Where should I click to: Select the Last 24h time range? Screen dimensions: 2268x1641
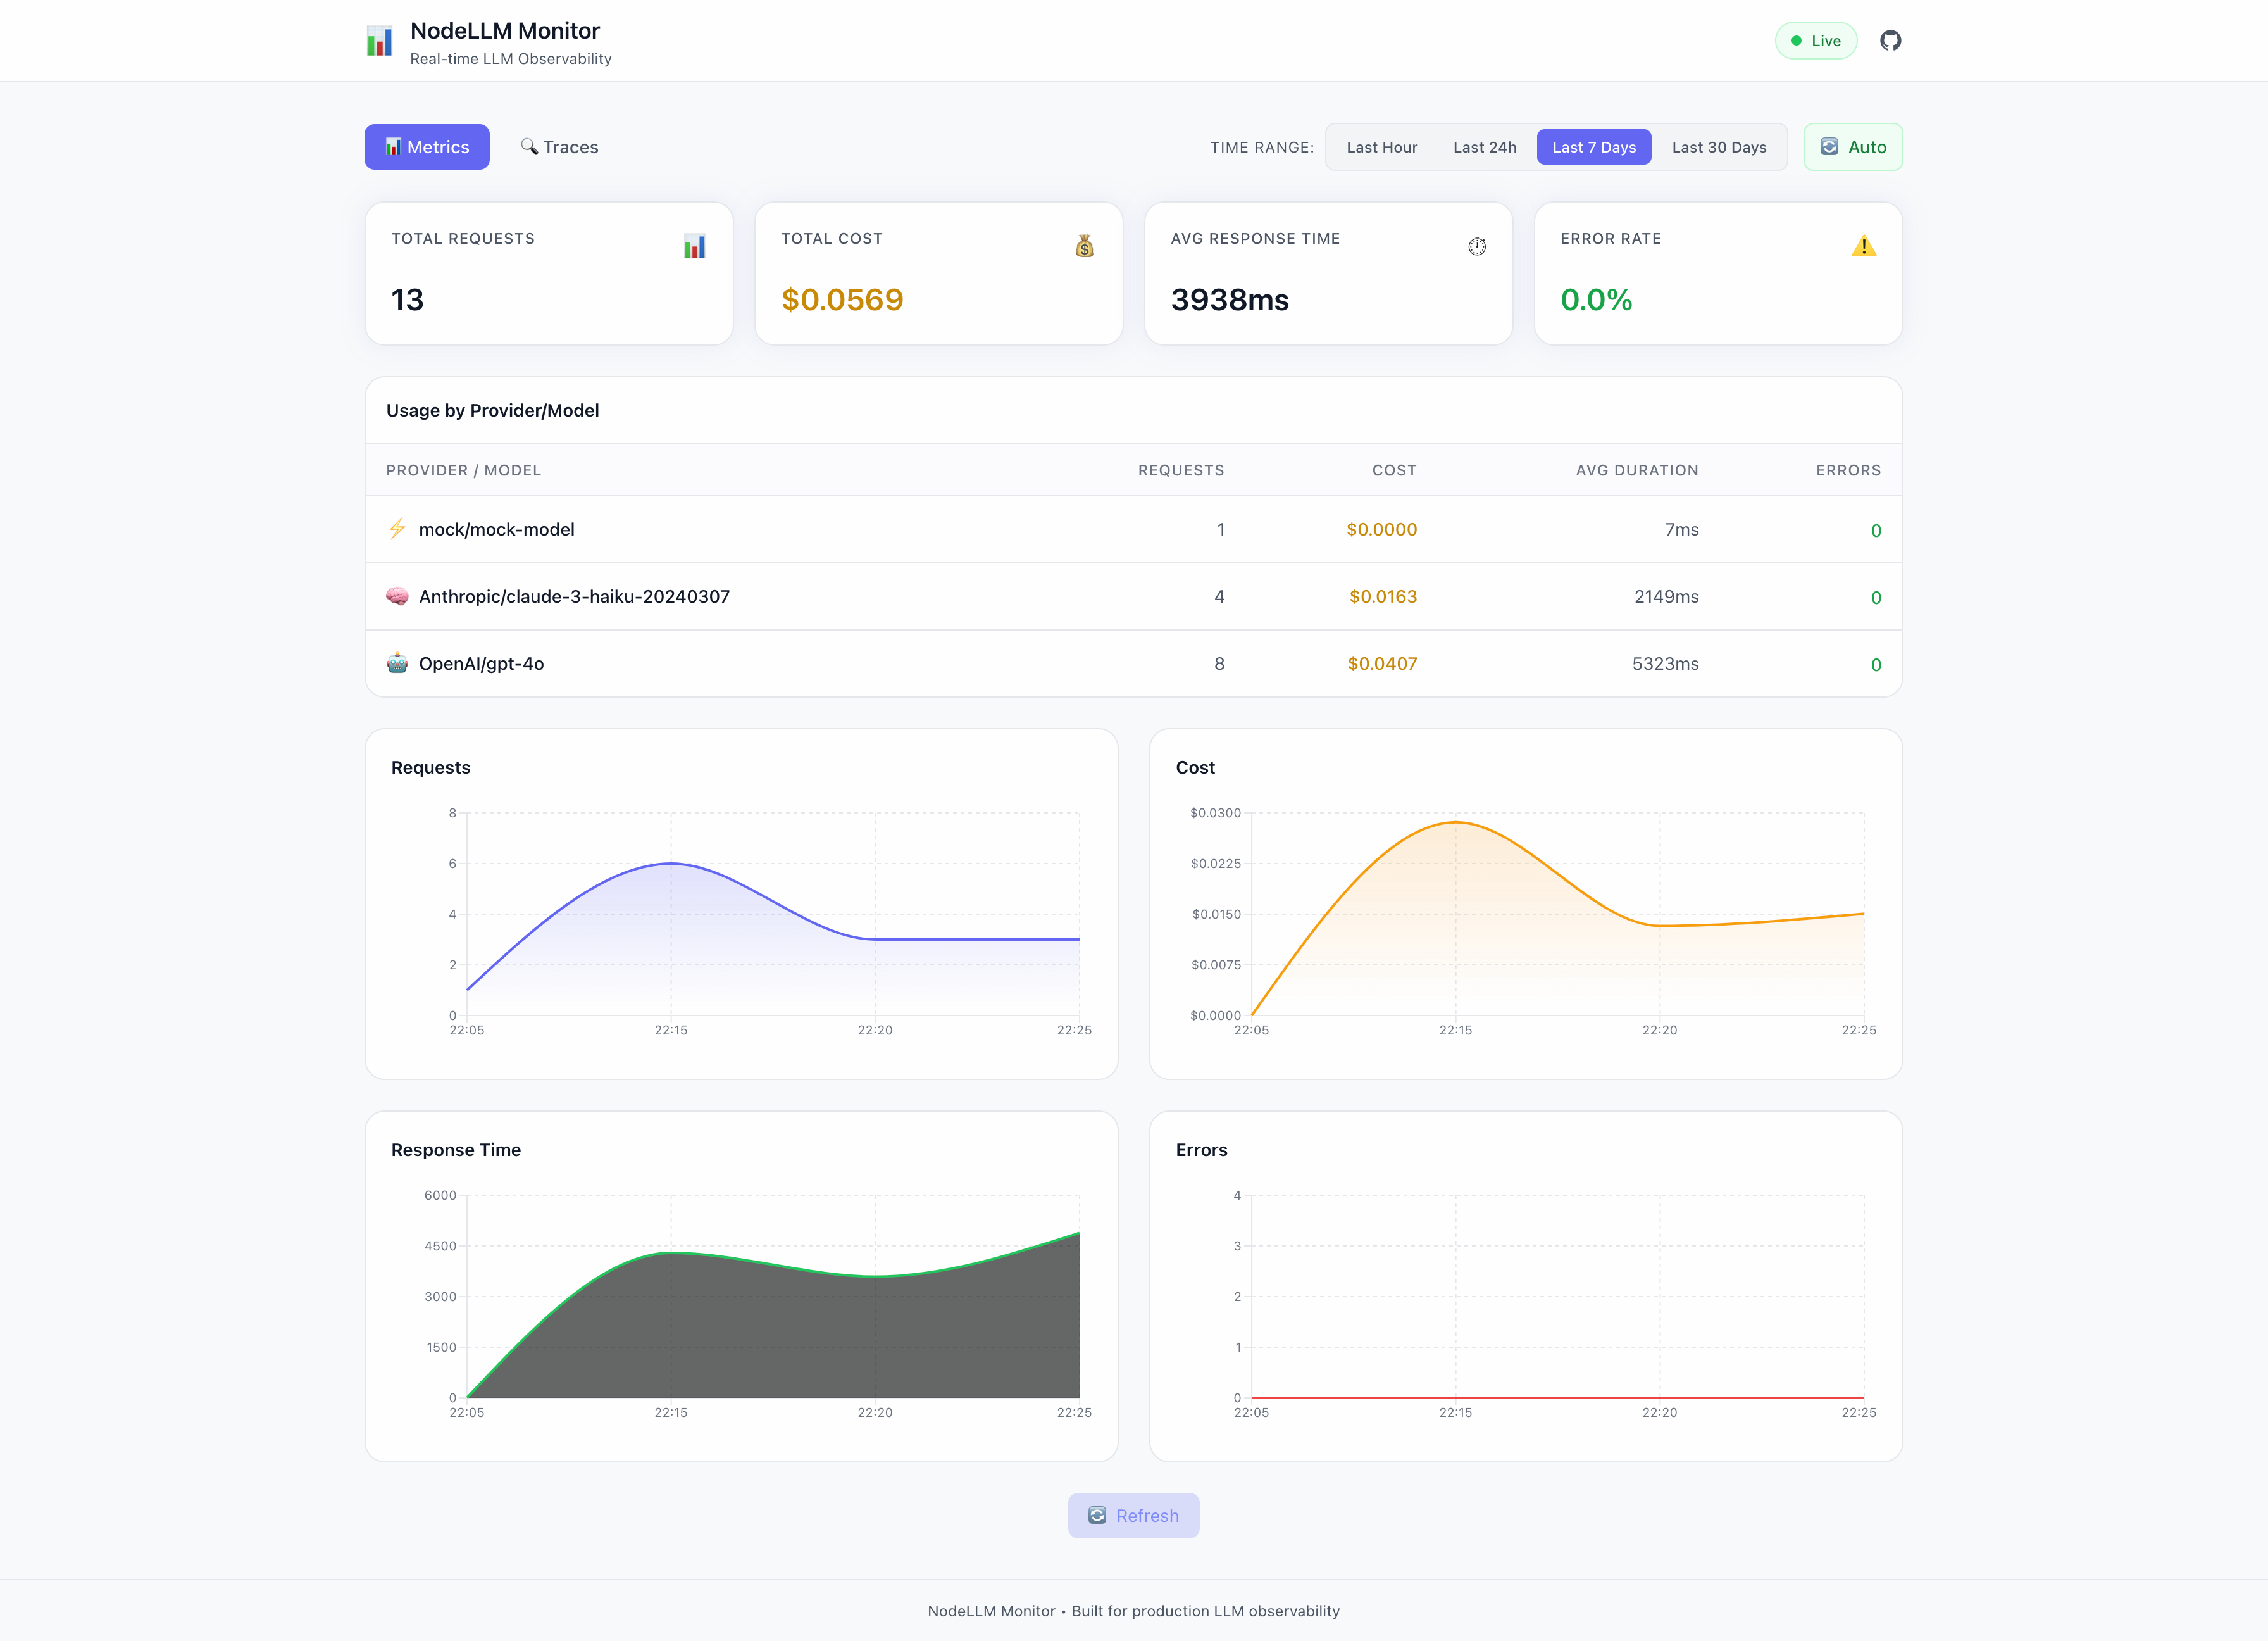[x=1485, y=146]
